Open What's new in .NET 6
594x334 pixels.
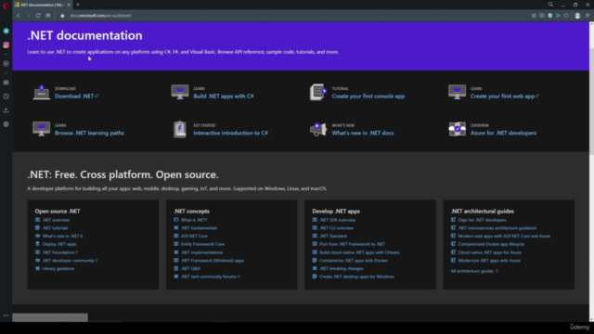click(x=62, y=236)
